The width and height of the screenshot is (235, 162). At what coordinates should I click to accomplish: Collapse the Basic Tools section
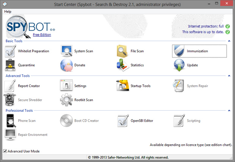(229, 41)
